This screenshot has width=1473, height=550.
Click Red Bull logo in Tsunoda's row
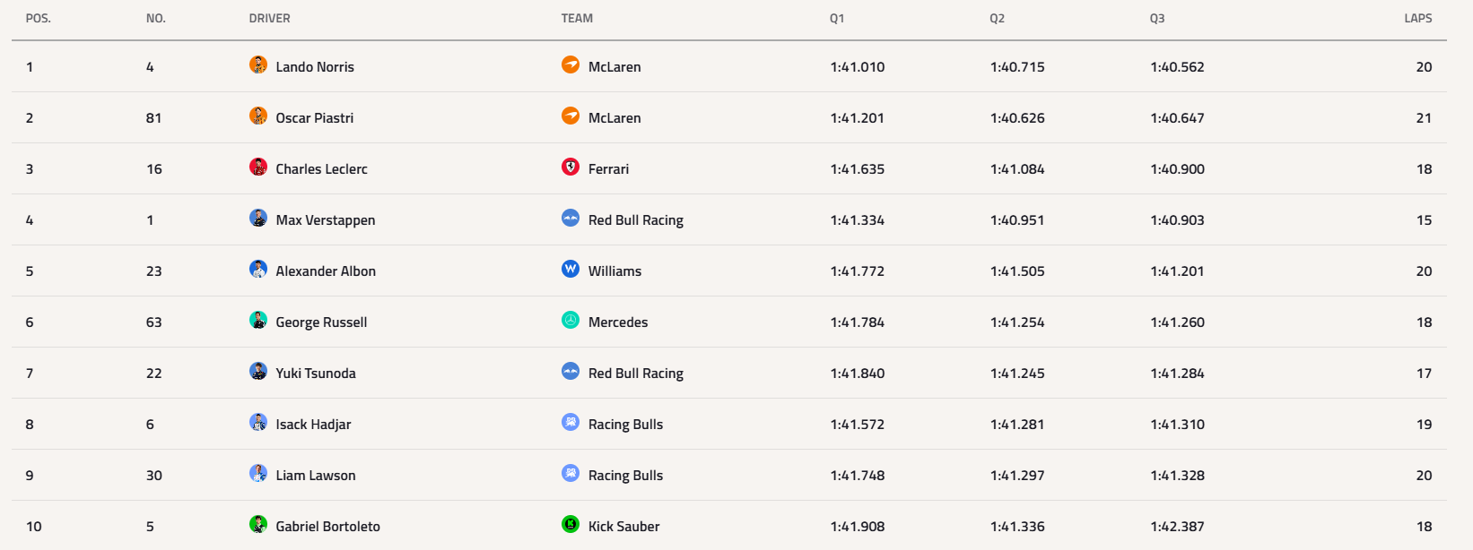click(571, 371)
